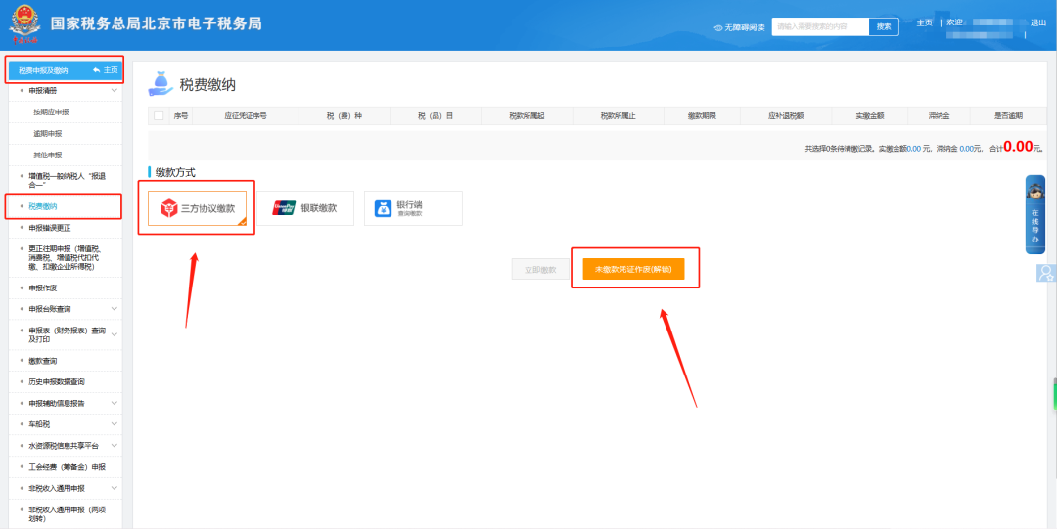Expand the 申报台账查询 chevron

click(114, 309)
